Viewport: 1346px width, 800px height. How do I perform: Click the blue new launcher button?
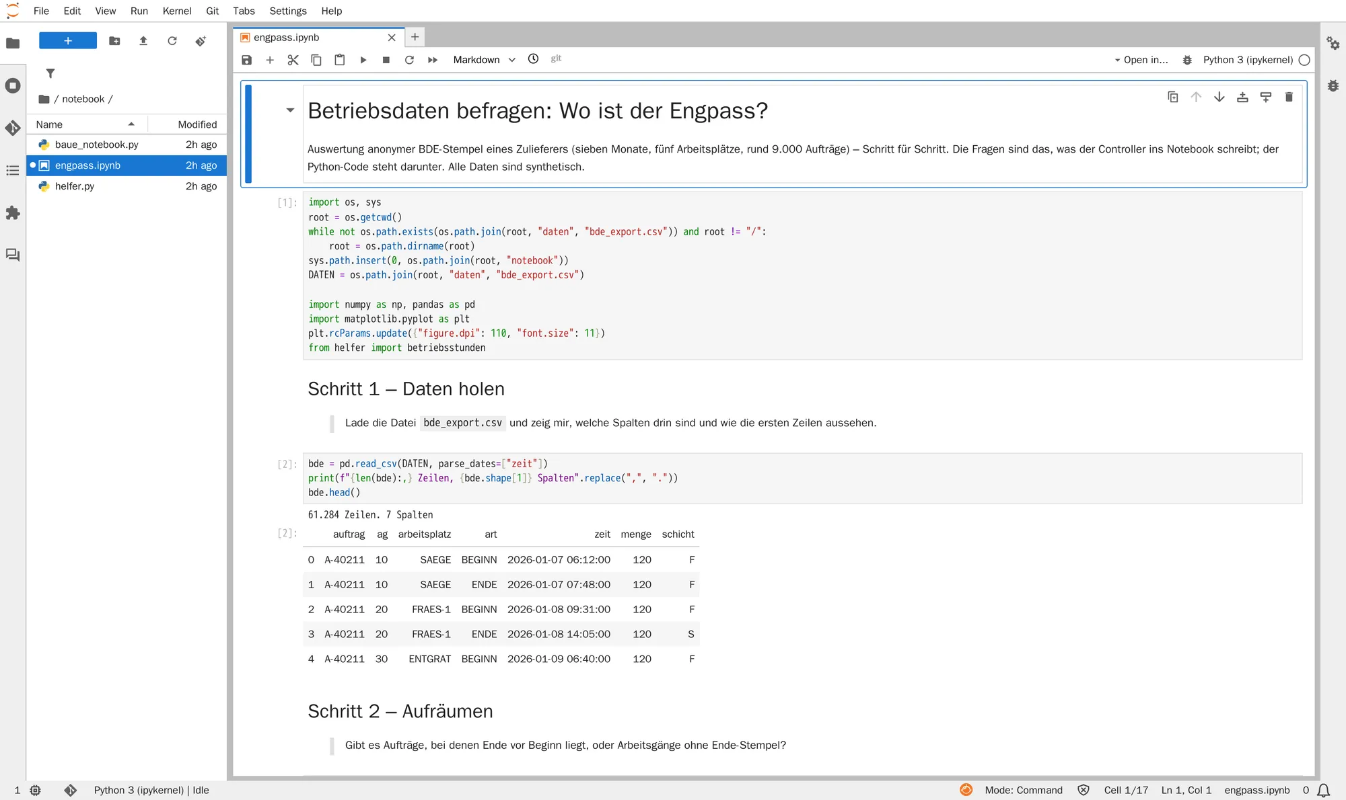(68, 41)
